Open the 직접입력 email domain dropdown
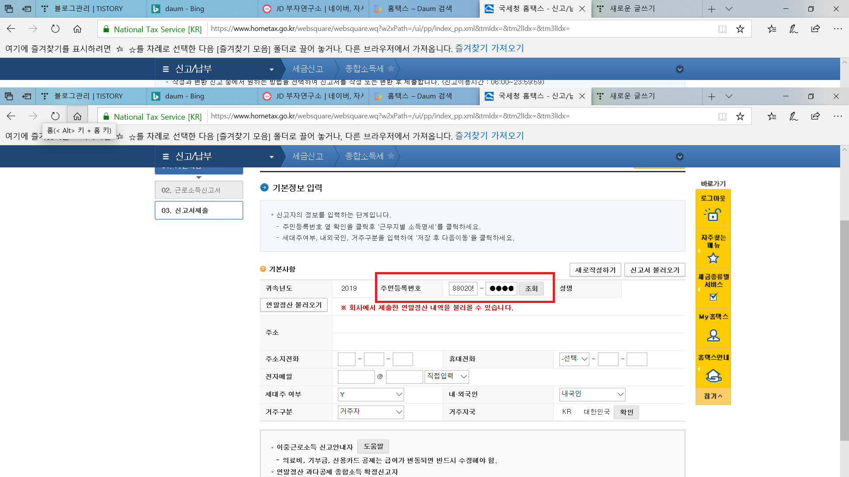 (446, 376)
